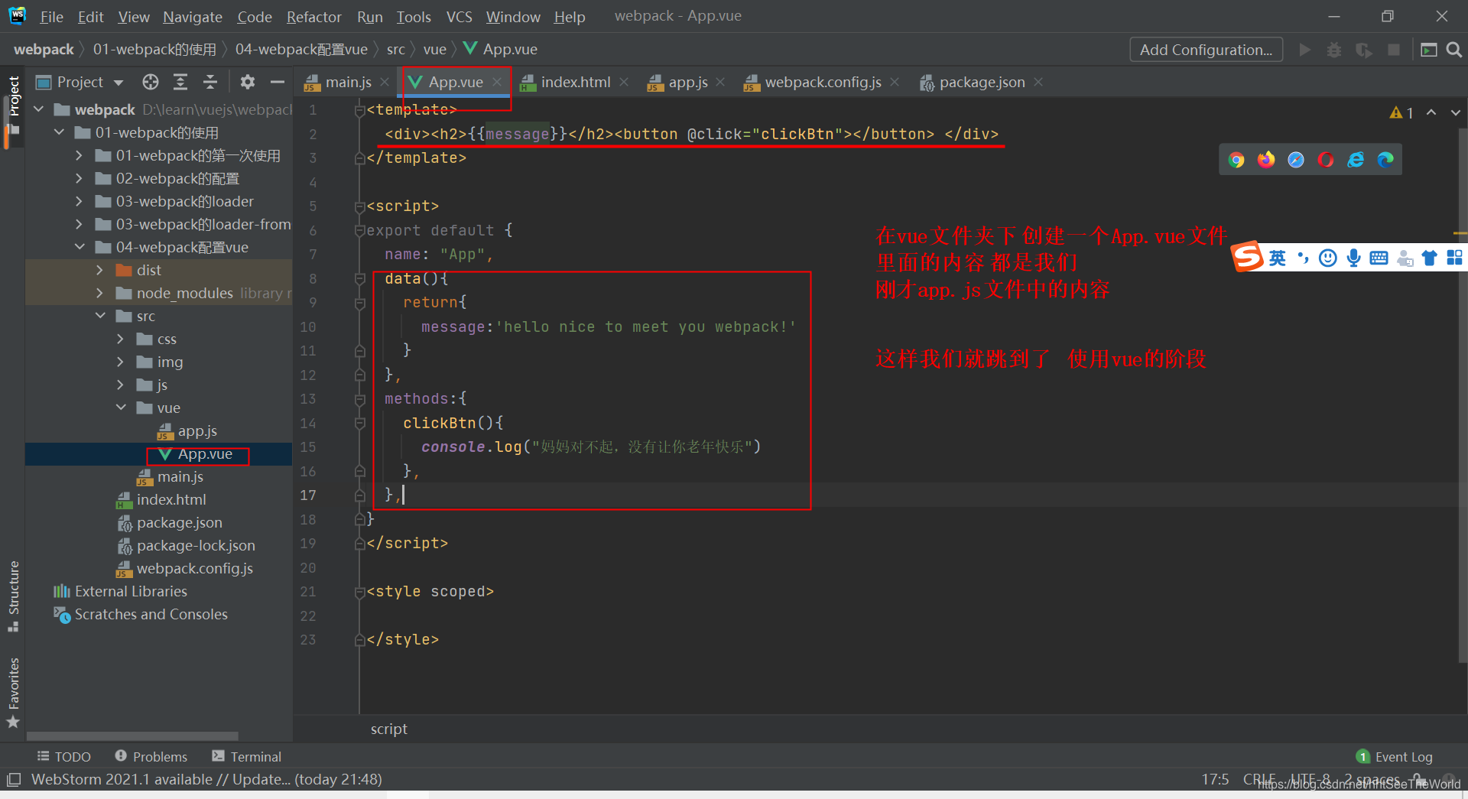Click Run with Coverage icon
1468x799 pixels.
(x=1364, y=50)
